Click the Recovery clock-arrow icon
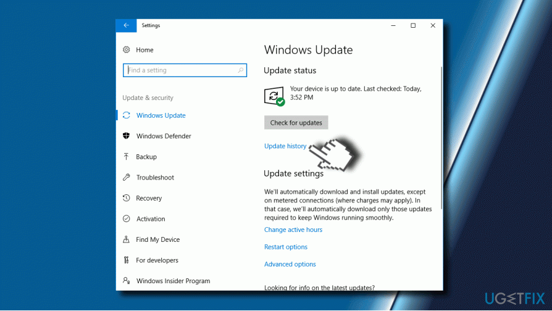Image resolution: width=552 pixels, height=311 pixels. pyautogui.click(x=127, y=198)
